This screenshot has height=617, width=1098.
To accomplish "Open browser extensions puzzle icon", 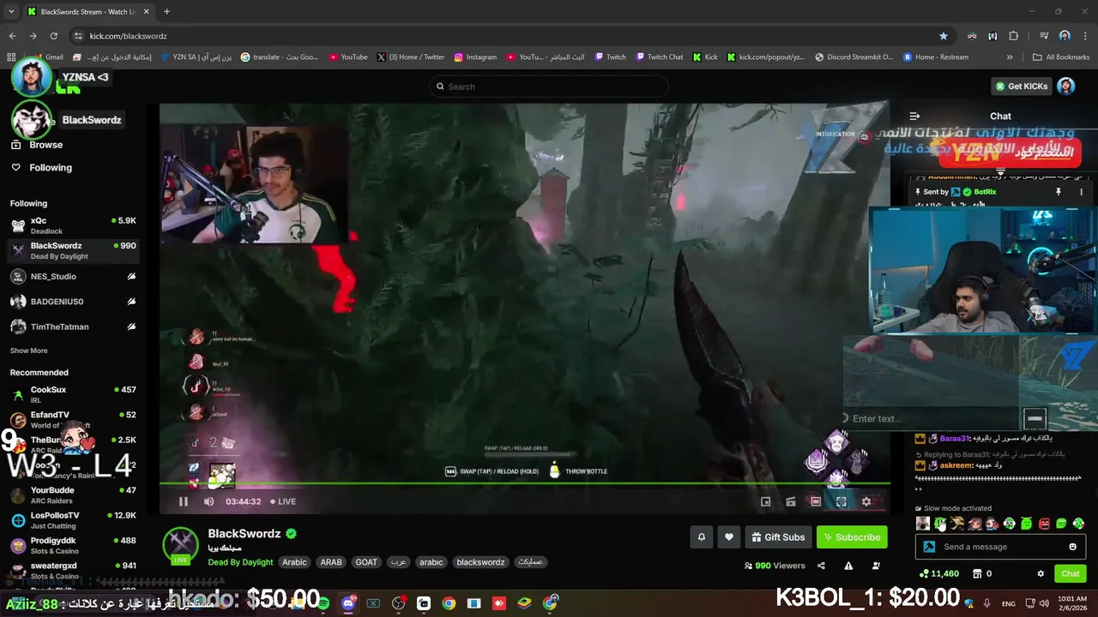I will coord(1013,36).
